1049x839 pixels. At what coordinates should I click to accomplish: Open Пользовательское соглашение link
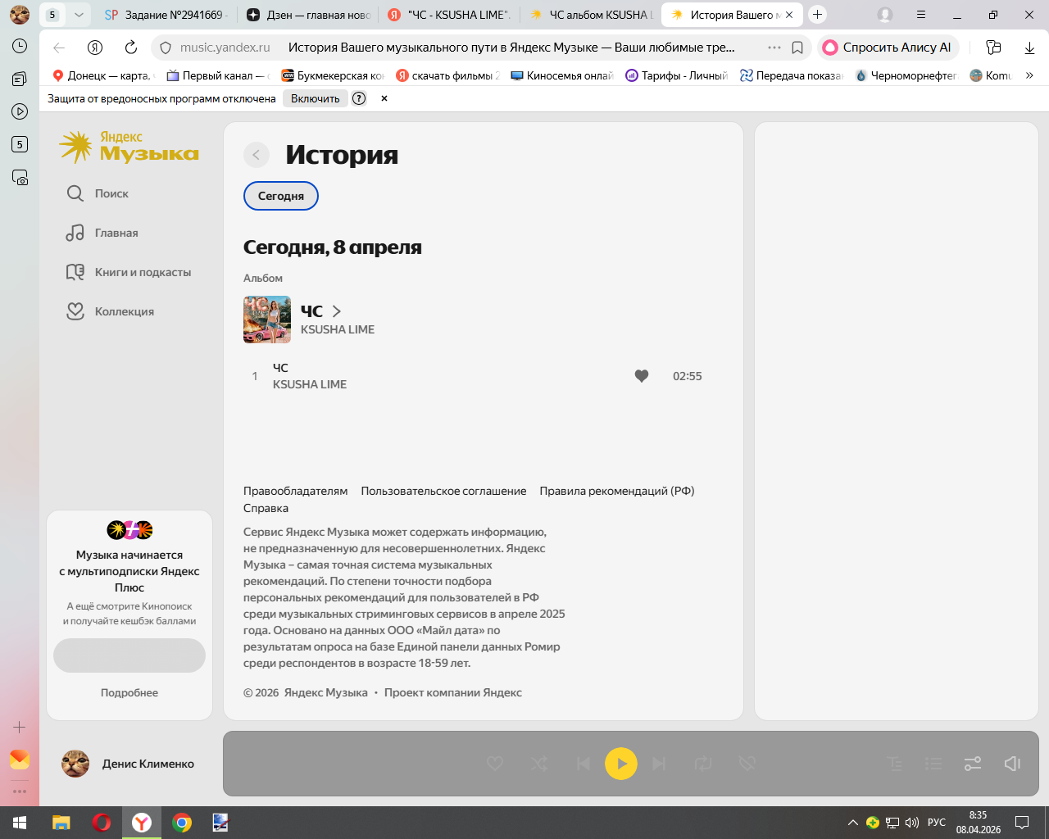click(x=444, y=491)
